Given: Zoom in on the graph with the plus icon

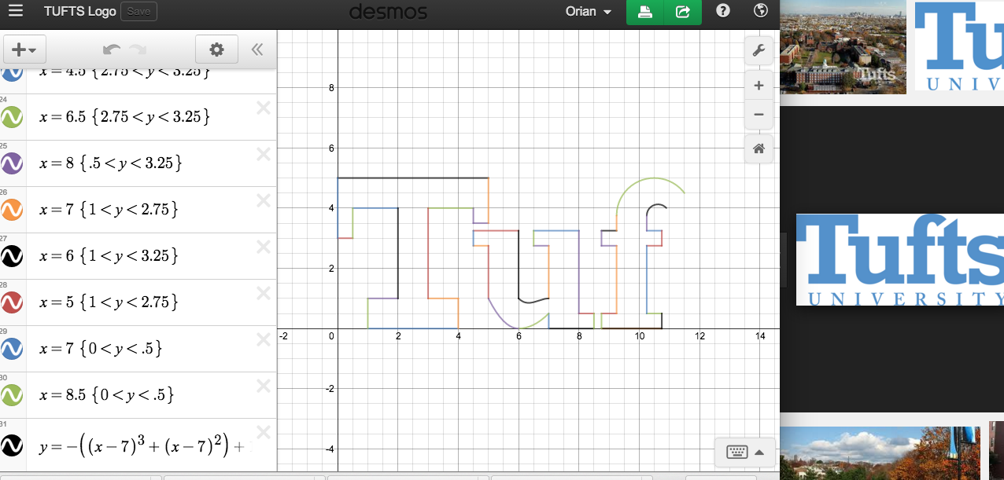Looking at the screenshot, I should click(x=758, y=86).
